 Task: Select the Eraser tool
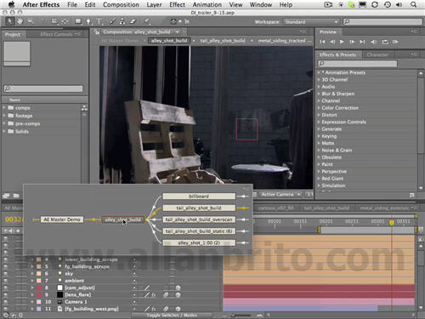pyautogui.click(x=133, y=21)
